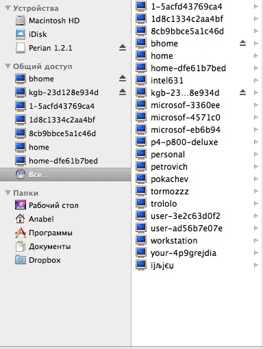Expand arrow for 1-5acfd43769ca4 in list

pos(256,6)
